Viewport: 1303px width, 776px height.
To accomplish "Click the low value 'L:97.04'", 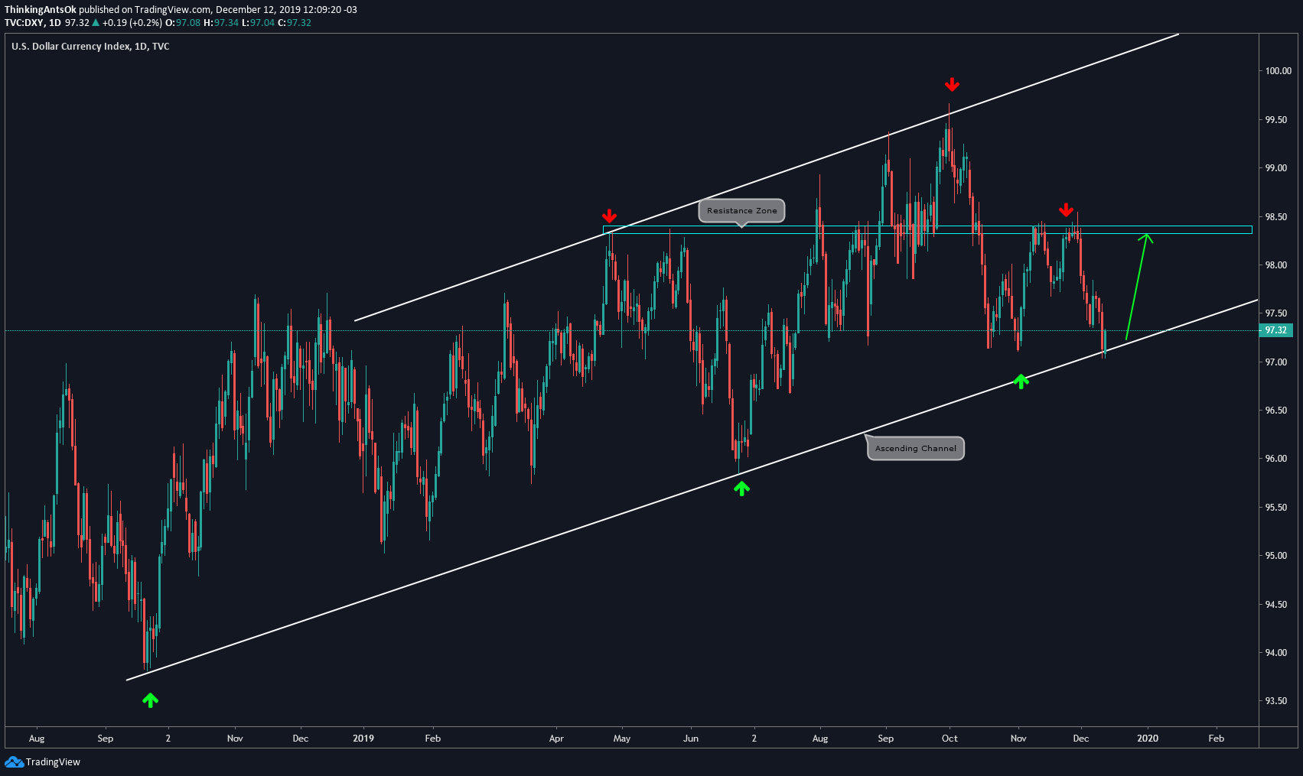I will (x=258, y=23).
